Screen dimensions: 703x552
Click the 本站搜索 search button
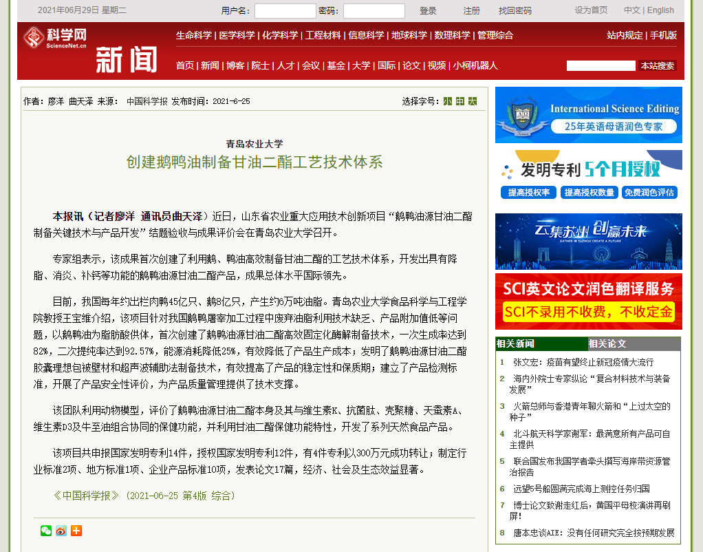658,65
